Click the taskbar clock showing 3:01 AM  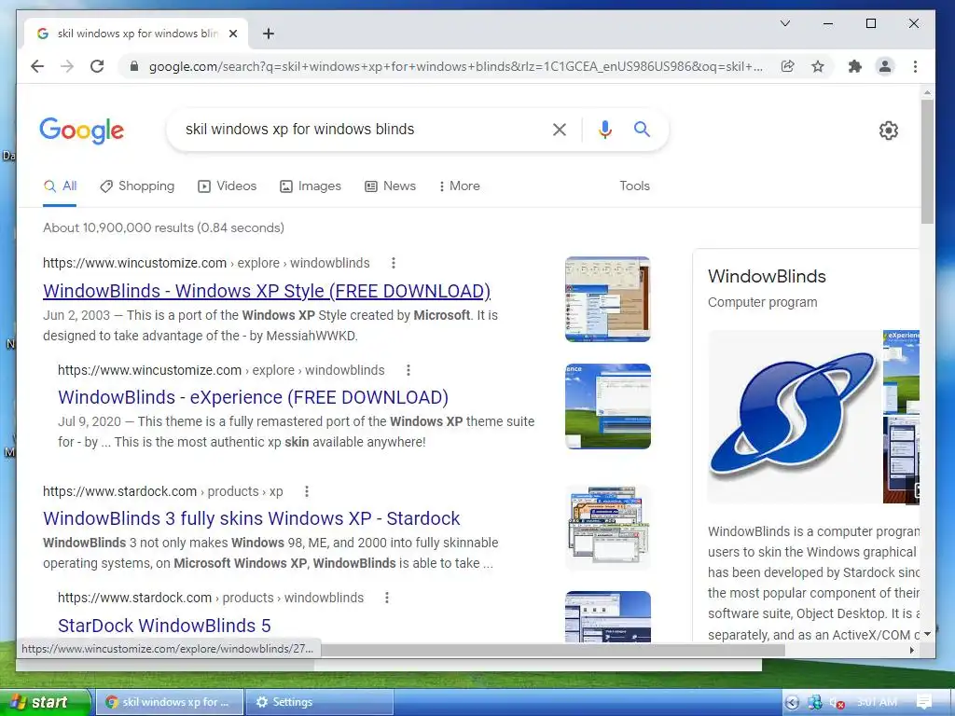877,703
